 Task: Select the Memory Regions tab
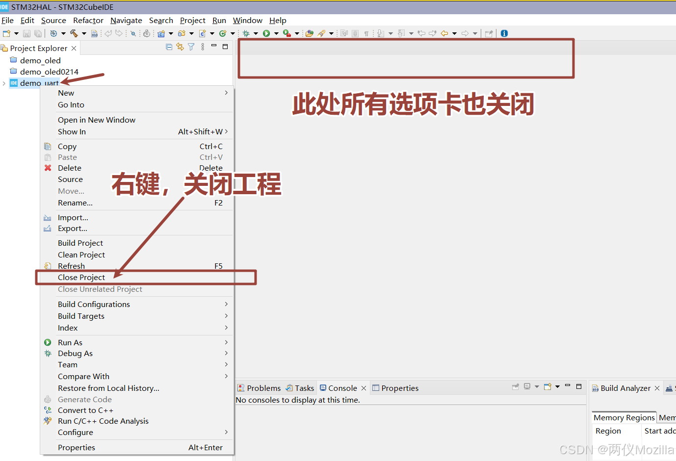point(624,417)
